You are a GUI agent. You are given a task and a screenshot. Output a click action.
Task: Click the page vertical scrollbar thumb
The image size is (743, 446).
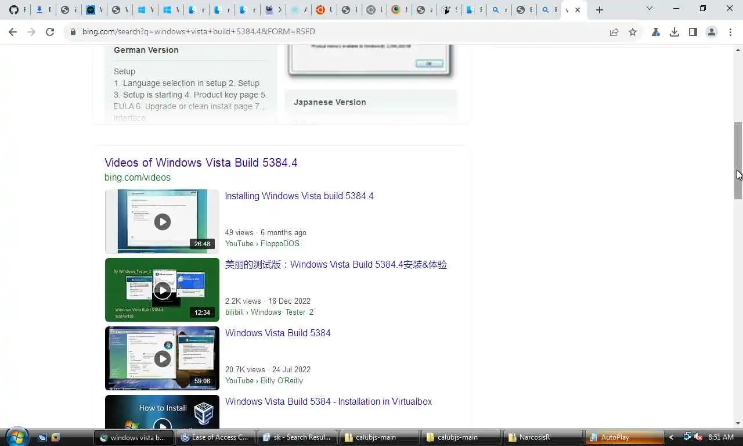click(738, 161)
